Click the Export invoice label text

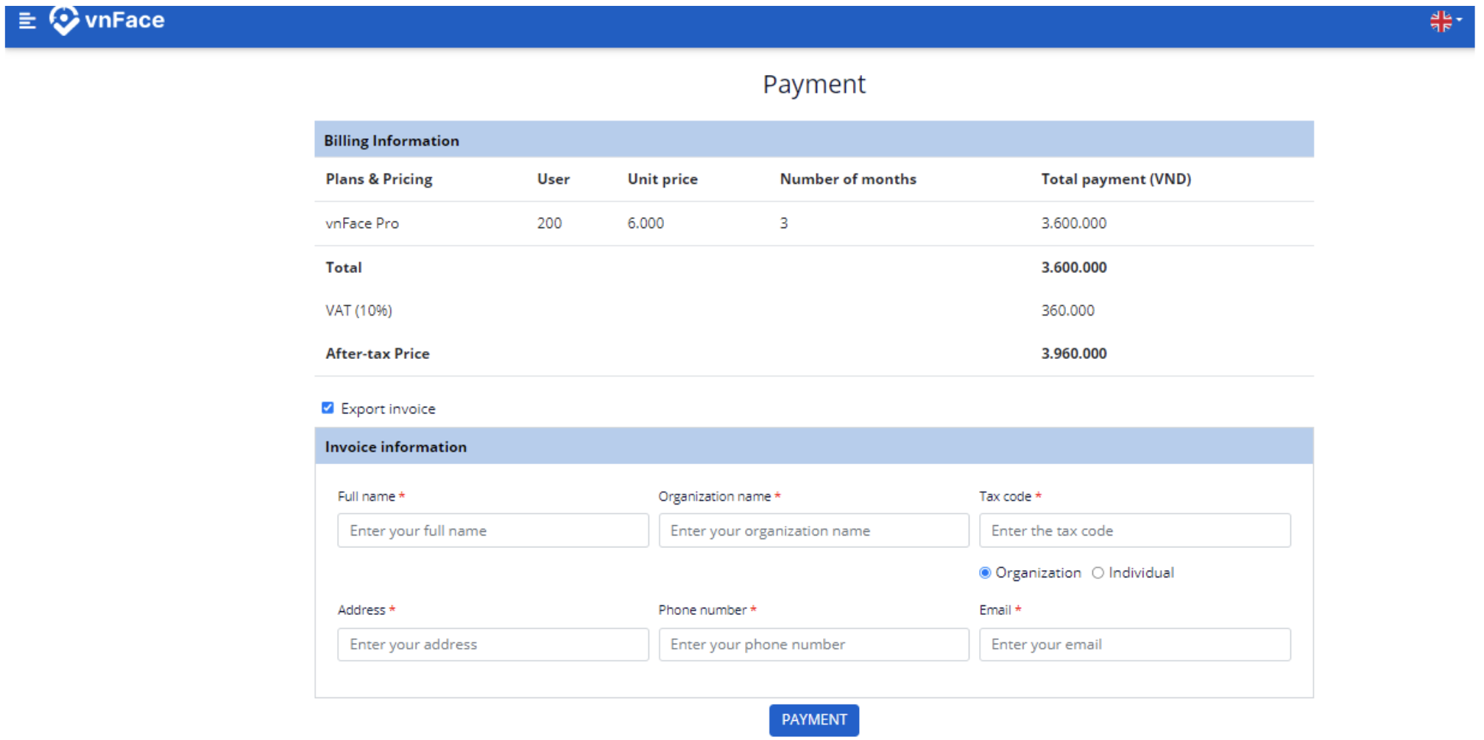click(388, 409)
